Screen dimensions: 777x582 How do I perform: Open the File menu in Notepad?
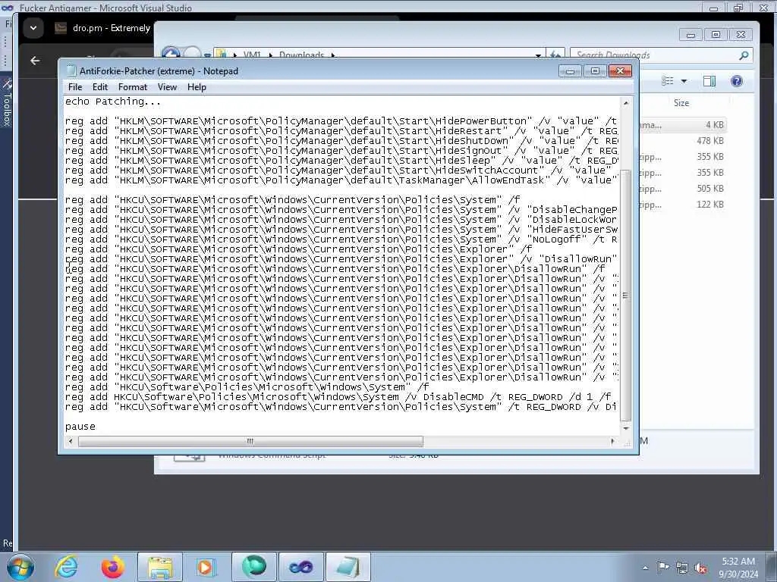(75, 87)
